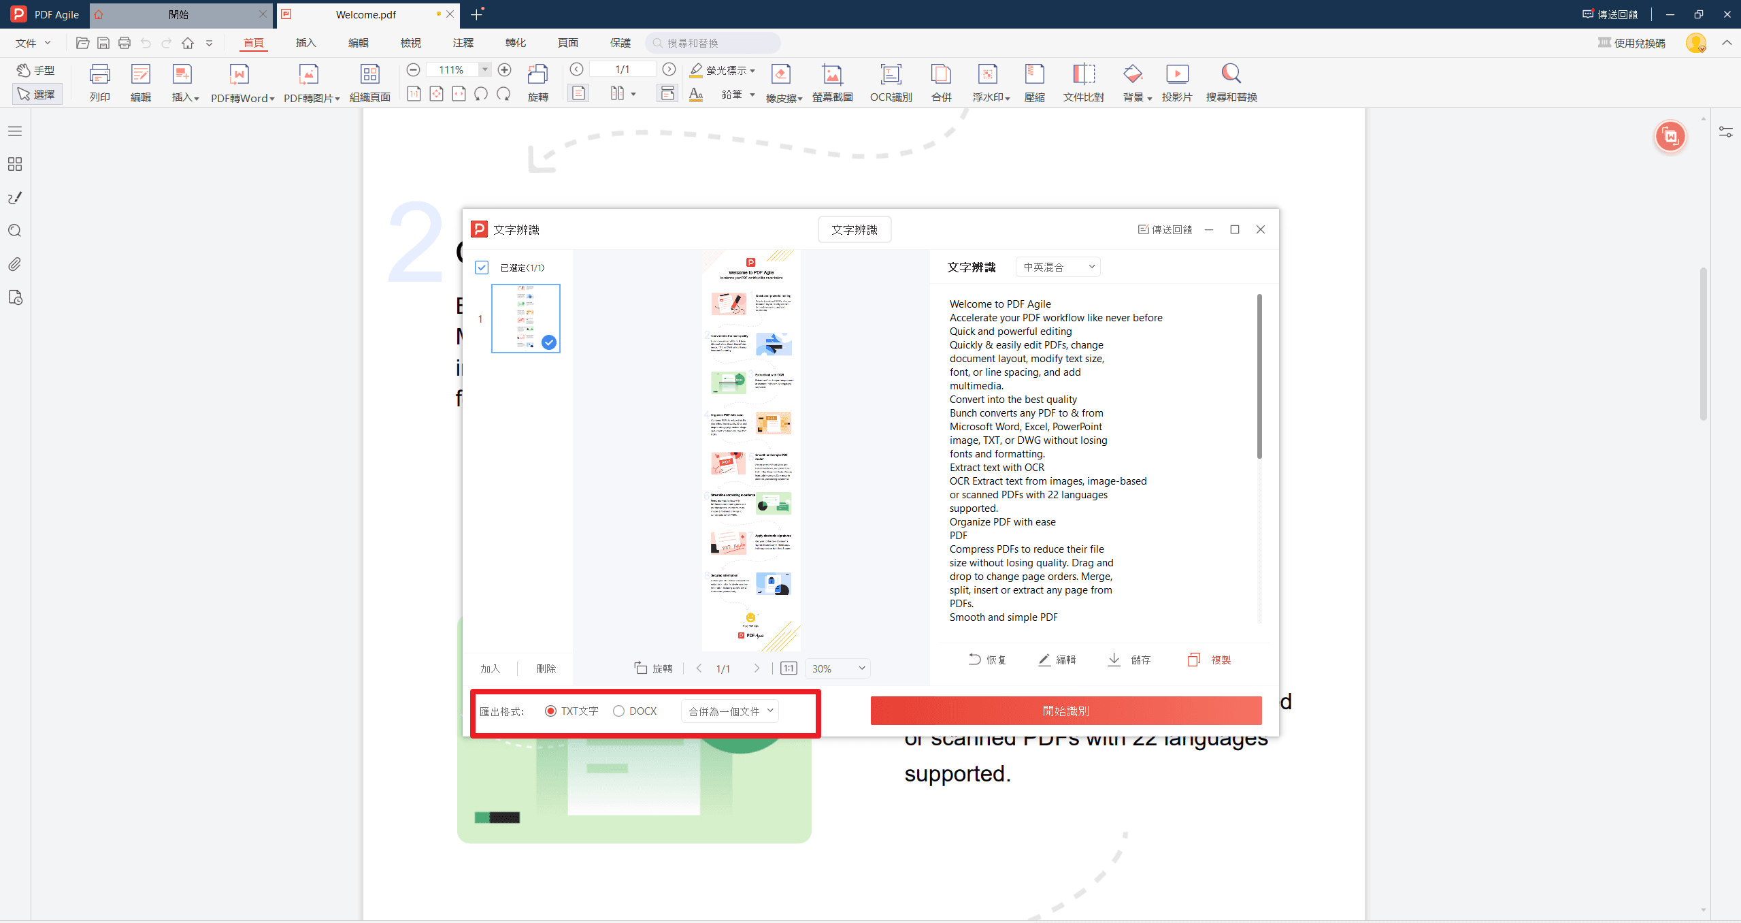Go to previous page in main toolbar

(x=576, y=69)
